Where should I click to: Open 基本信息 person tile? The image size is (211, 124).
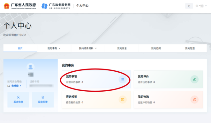pyautogui.click(x=18, y=100)
